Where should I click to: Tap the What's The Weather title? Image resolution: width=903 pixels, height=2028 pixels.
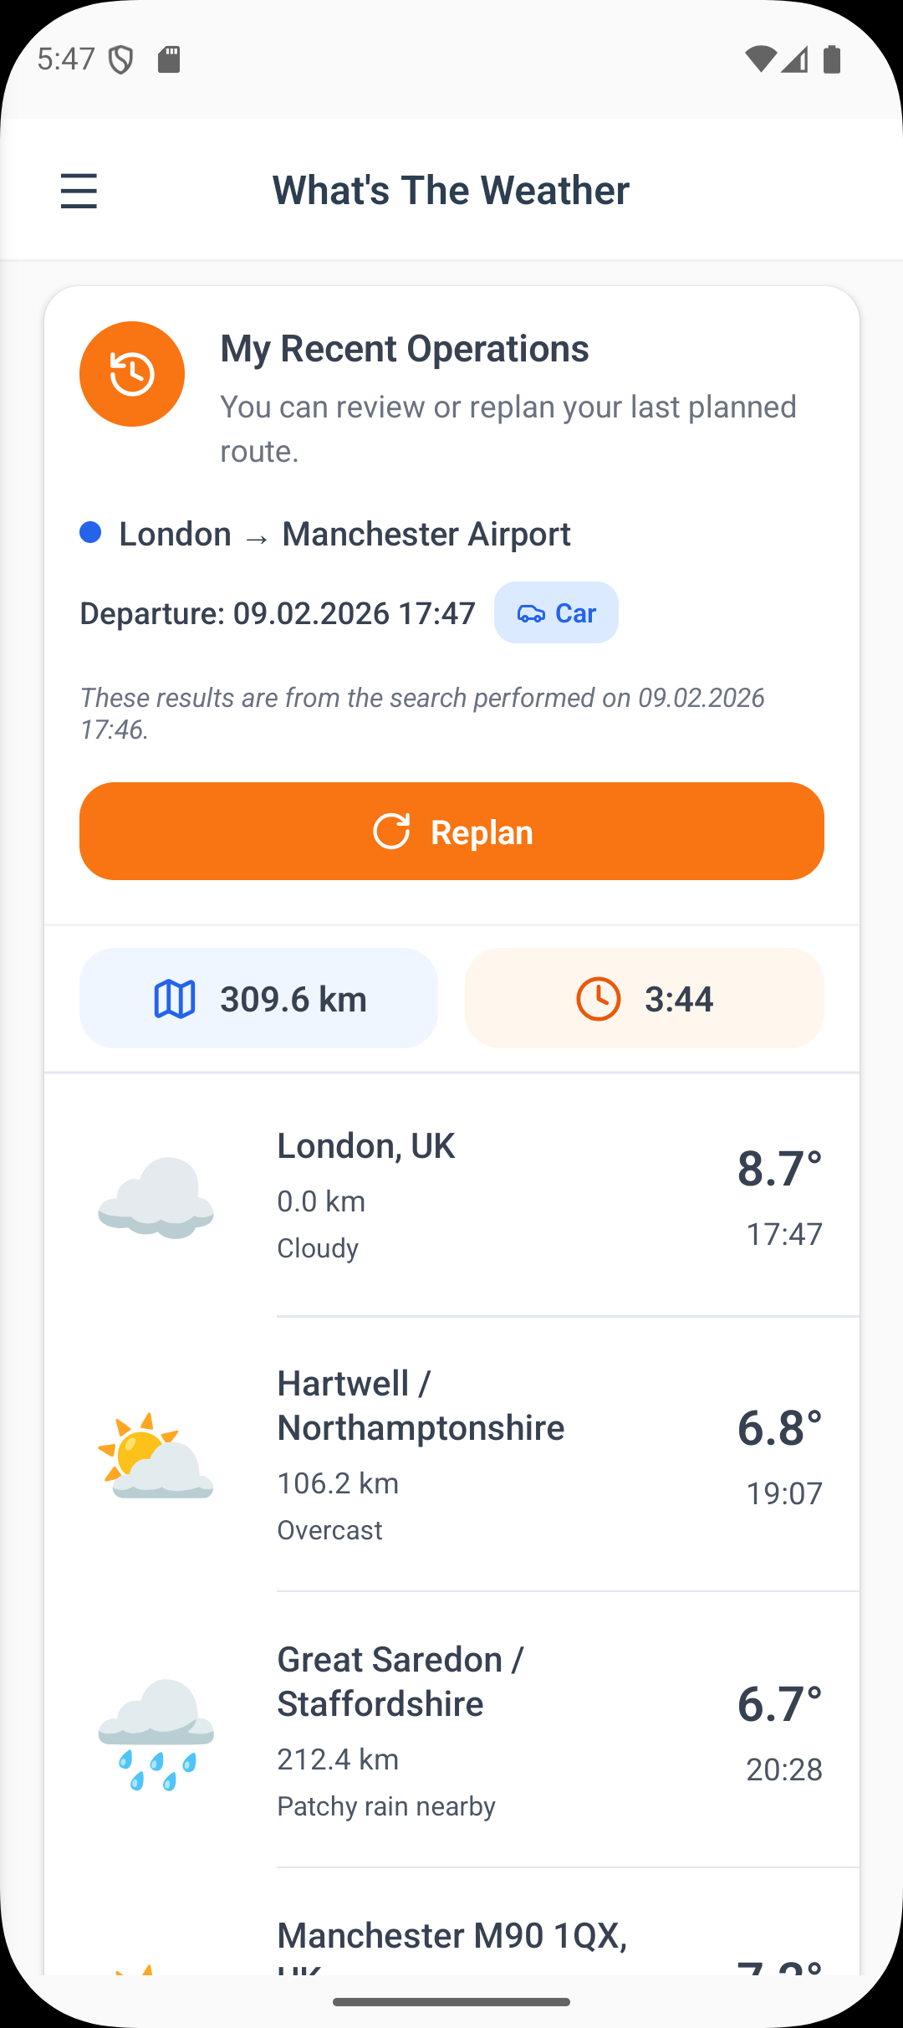click(451, 191)
